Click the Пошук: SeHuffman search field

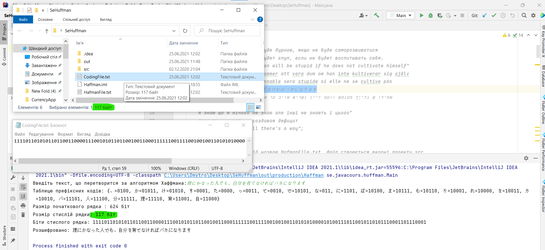click(x=227, y=31)
